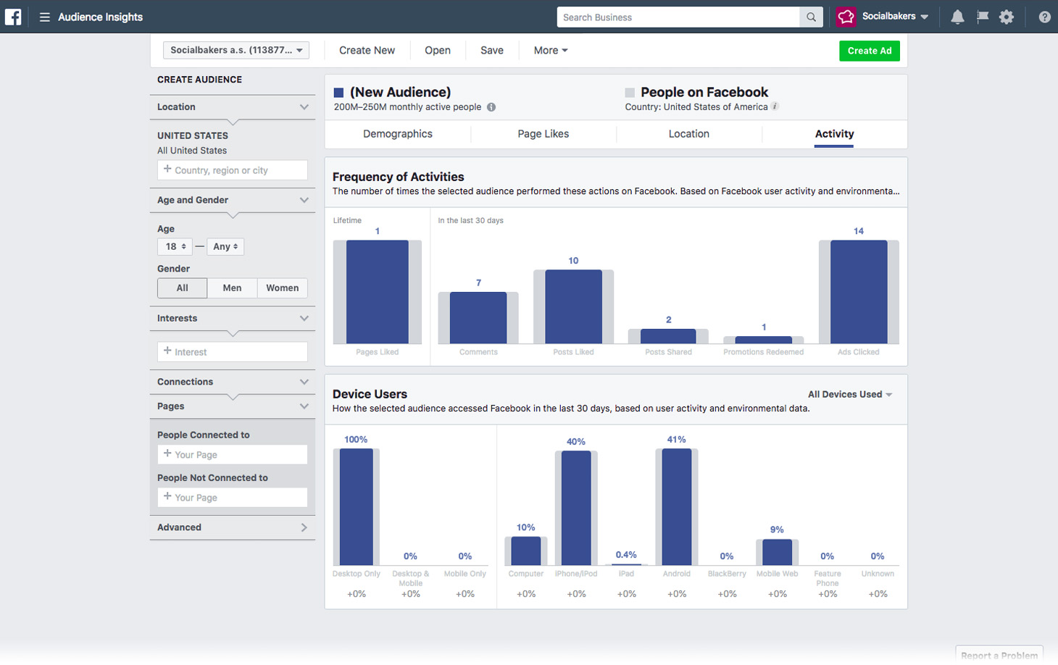Collapse the Location section chevron
This screenshot has width=1058, height=665.
pos(304,107)
